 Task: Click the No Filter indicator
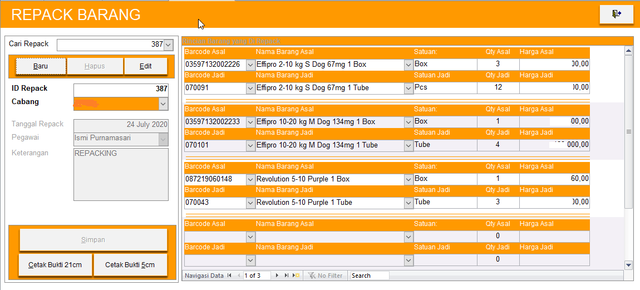click(326, 276)
